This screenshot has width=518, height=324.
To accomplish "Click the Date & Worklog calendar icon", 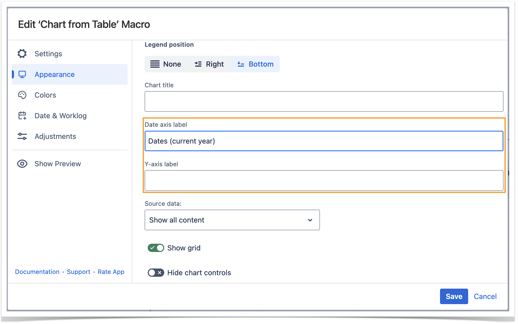I will click(x=22, y=116).
